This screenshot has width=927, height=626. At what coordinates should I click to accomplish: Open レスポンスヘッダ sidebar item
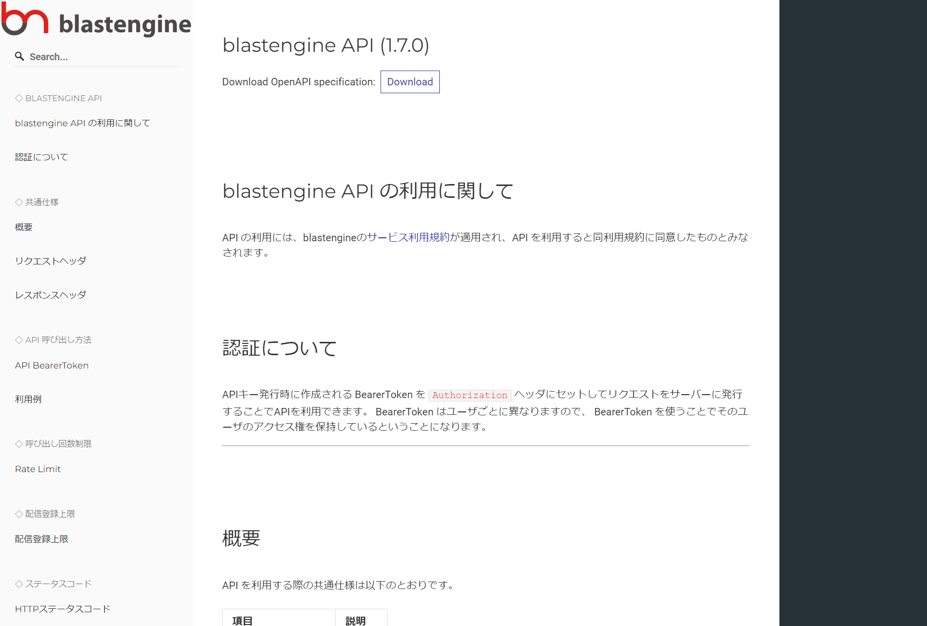pyautogui.click(x=50, y=295)
